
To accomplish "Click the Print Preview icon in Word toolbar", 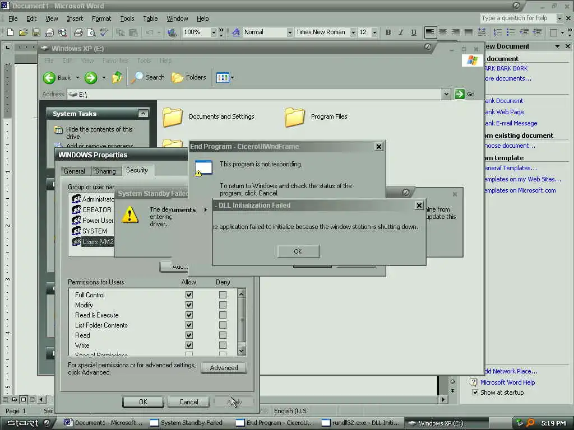I will [91, 32].
